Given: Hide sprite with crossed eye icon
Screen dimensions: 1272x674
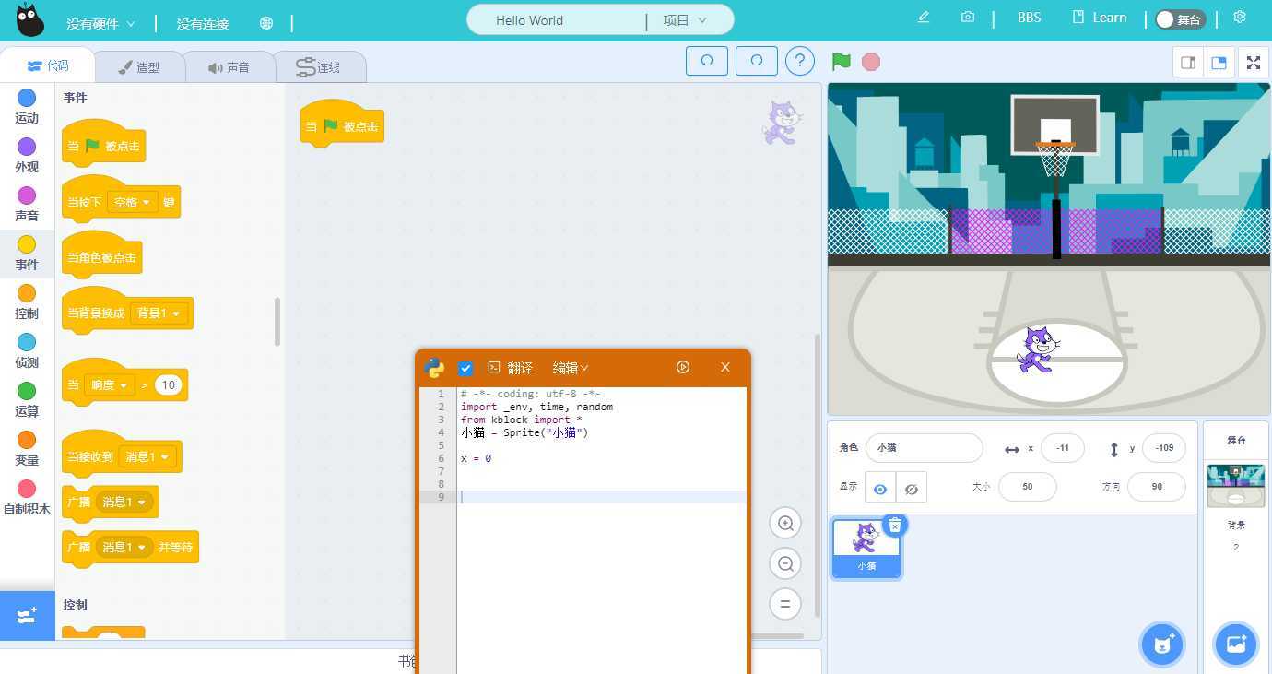Looking at the screenshot, I should click(x=912, y=489).
